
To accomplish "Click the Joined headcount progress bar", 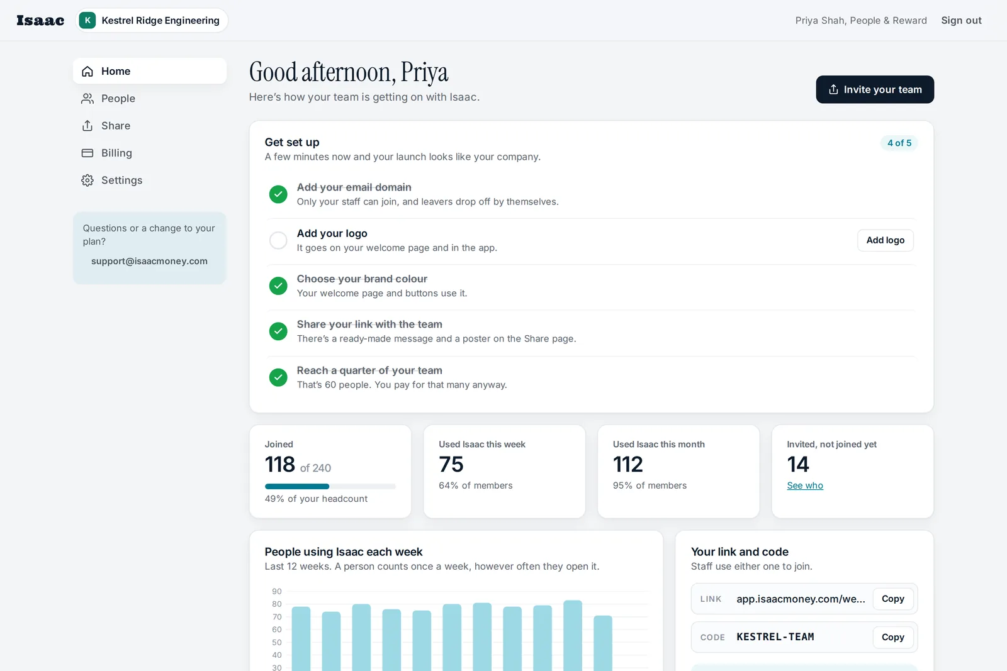I will (330, 486).
